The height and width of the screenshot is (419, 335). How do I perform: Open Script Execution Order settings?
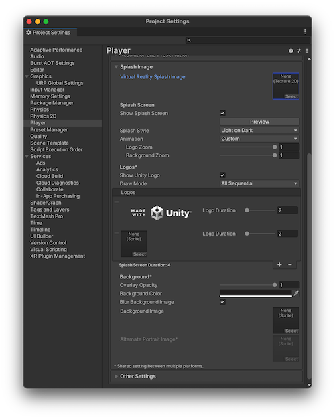56,150
